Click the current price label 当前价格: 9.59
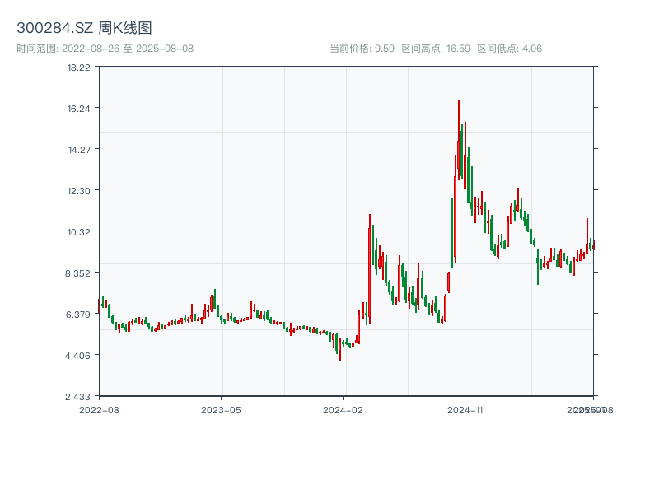Image resolution: width=659 pixels, height=494 pixels. (362, 49)
